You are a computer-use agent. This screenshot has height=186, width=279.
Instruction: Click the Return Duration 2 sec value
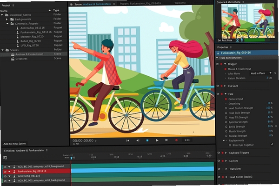click(x=269, y=78)
